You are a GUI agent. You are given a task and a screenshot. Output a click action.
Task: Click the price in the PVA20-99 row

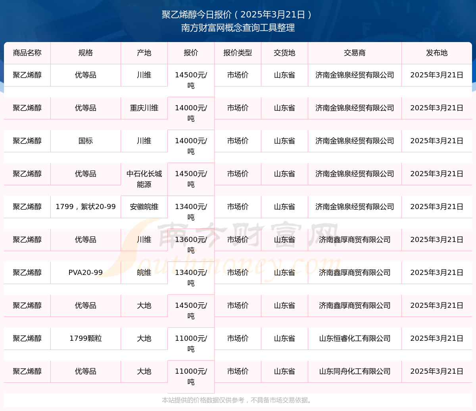(191, 278)
